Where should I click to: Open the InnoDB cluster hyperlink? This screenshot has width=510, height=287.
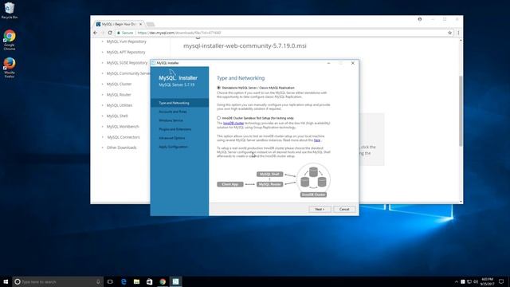pyautogui.click(x=233, y=124)
